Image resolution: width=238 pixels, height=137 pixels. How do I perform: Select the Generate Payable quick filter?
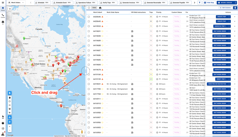point(180,2)
